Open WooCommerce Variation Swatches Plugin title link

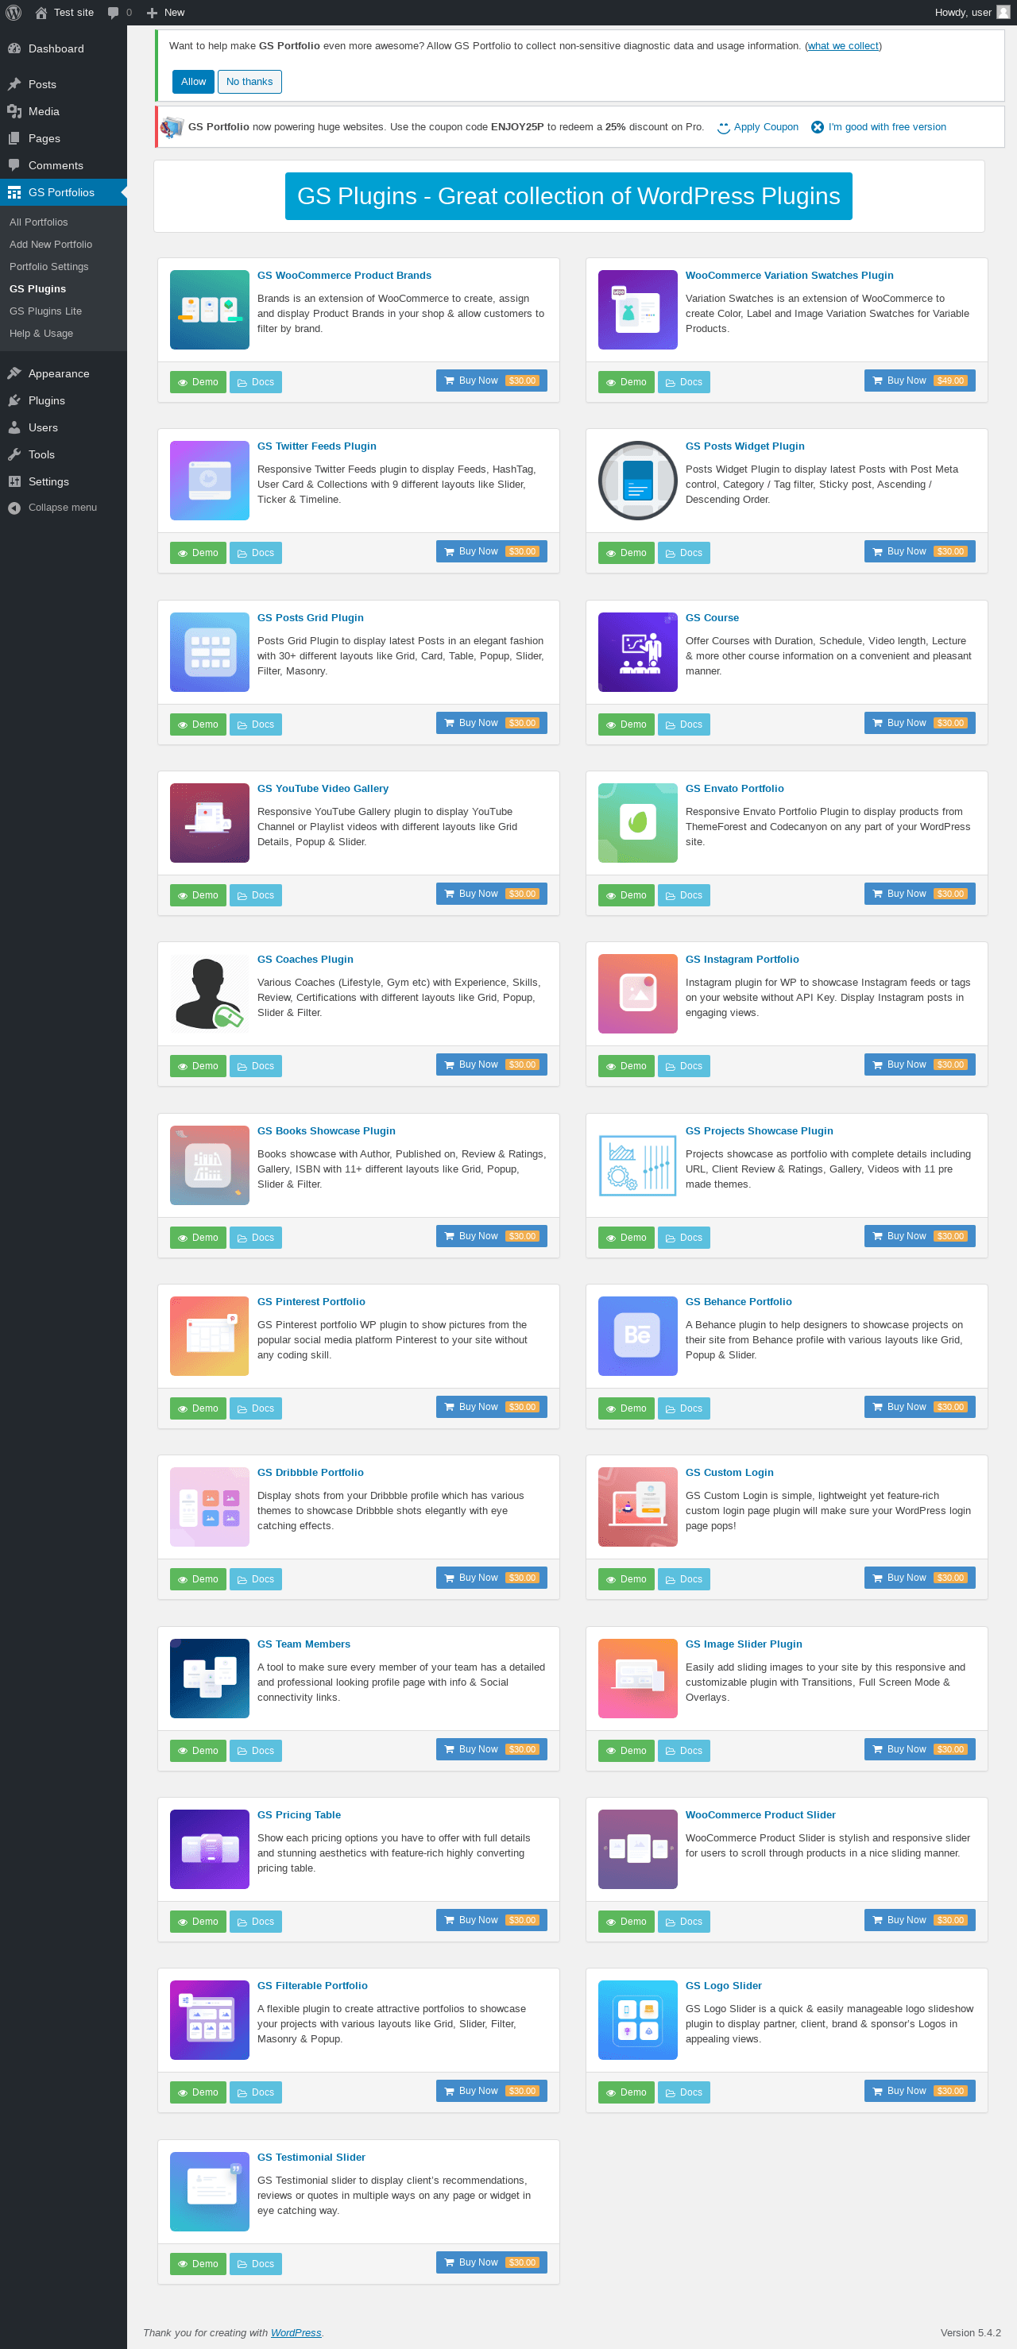pyautogui.click(x=789, y=276)
